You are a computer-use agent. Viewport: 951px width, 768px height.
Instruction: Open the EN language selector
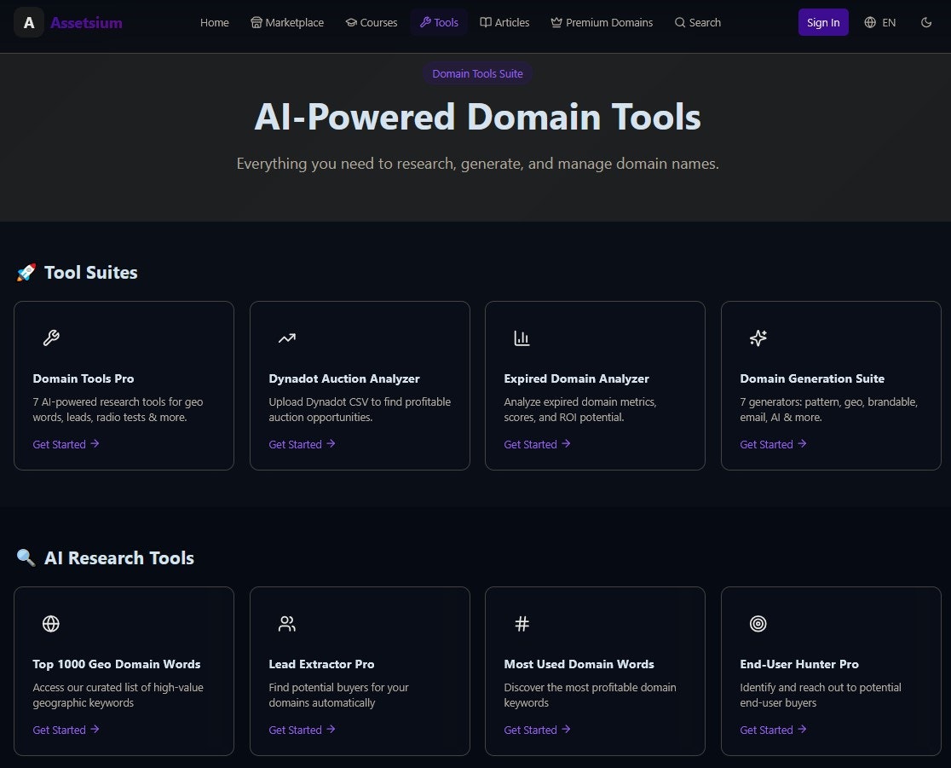[x=879, y=22]
